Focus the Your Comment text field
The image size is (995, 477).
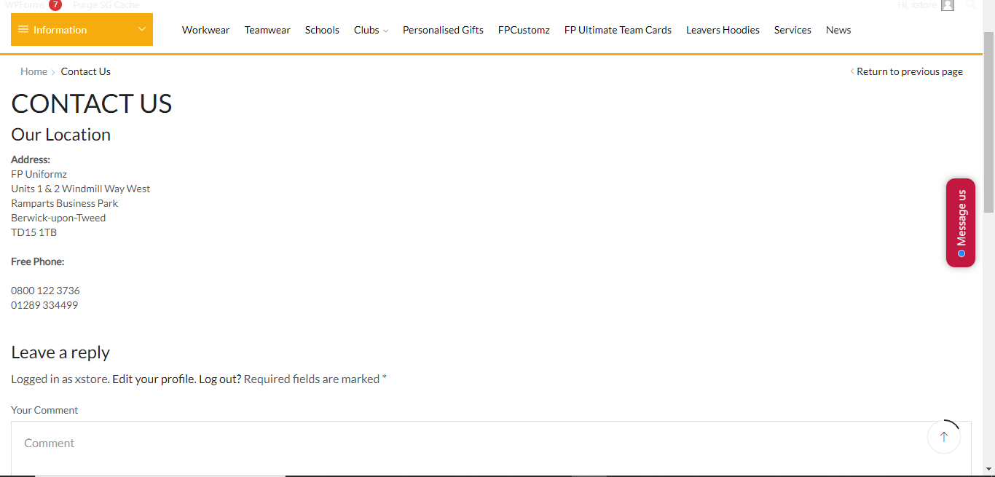coord(491,448)
